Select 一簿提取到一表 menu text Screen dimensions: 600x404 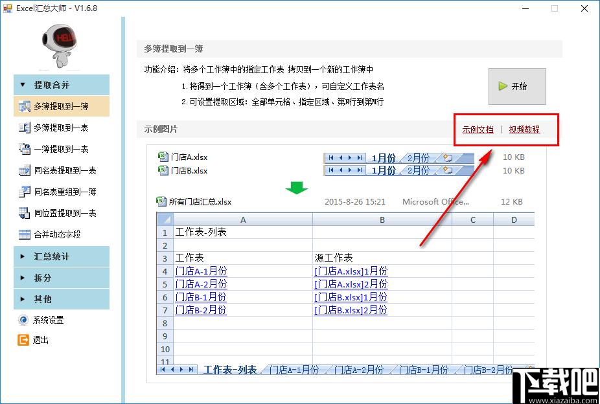pos(61,150)
